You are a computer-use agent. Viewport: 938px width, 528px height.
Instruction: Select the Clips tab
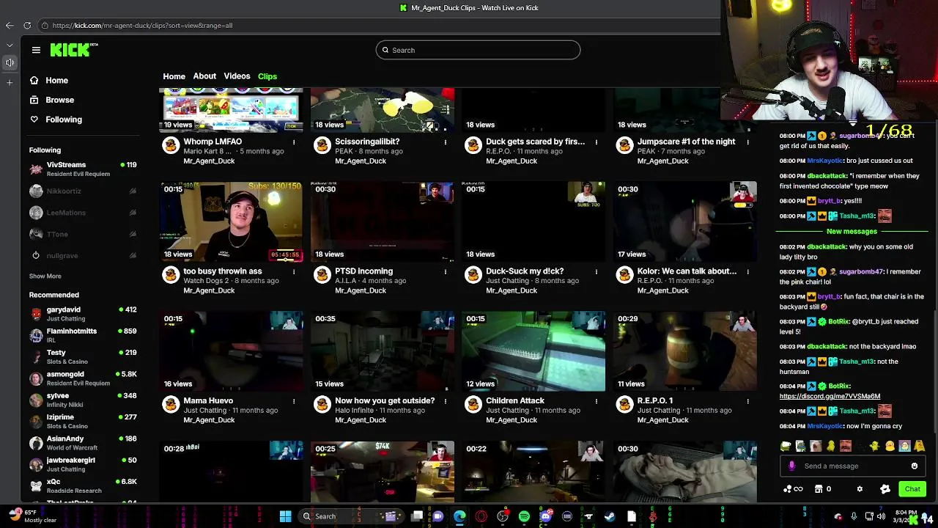coord(267,76)
